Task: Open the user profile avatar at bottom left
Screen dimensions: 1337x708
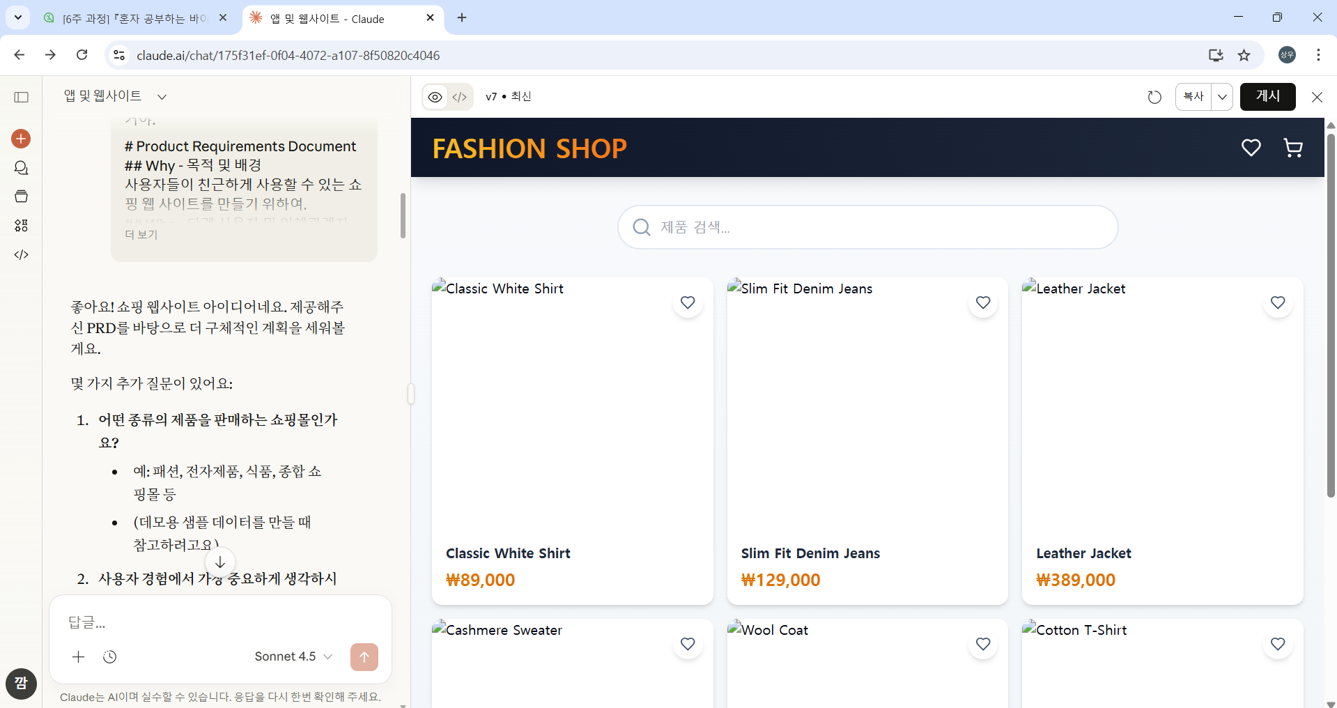Action: [21, 684]
